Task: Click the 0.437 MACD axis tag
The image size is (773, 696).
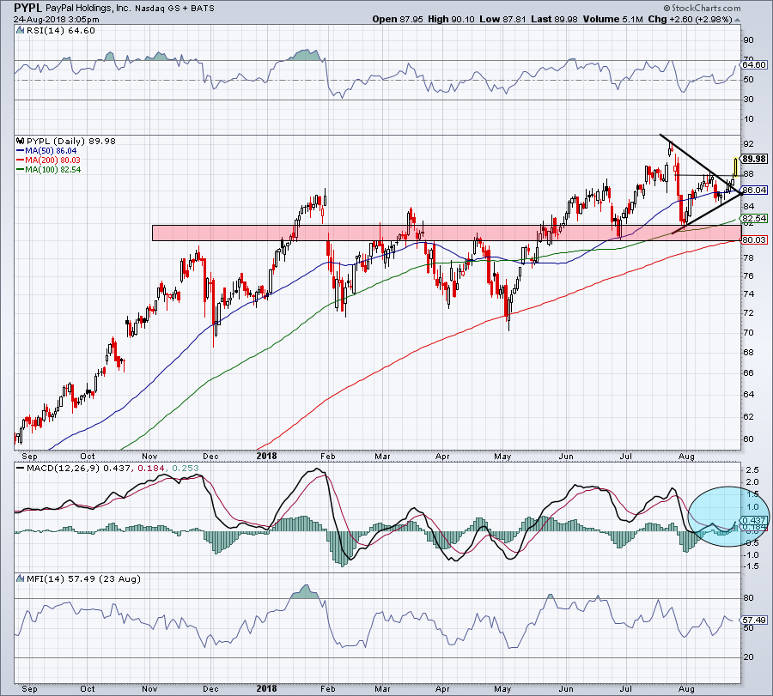Action: point(754,520)
